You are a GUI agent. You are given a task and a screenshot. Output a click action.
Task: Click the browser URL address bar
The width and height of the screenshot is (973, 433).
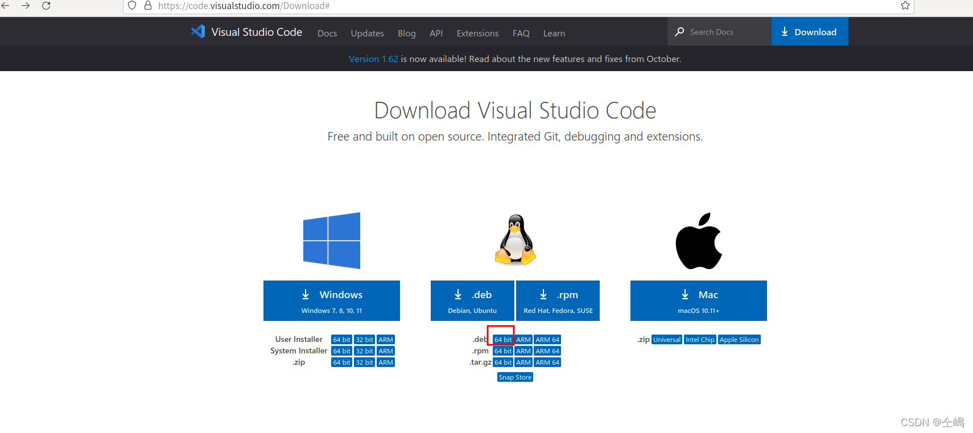518,6
